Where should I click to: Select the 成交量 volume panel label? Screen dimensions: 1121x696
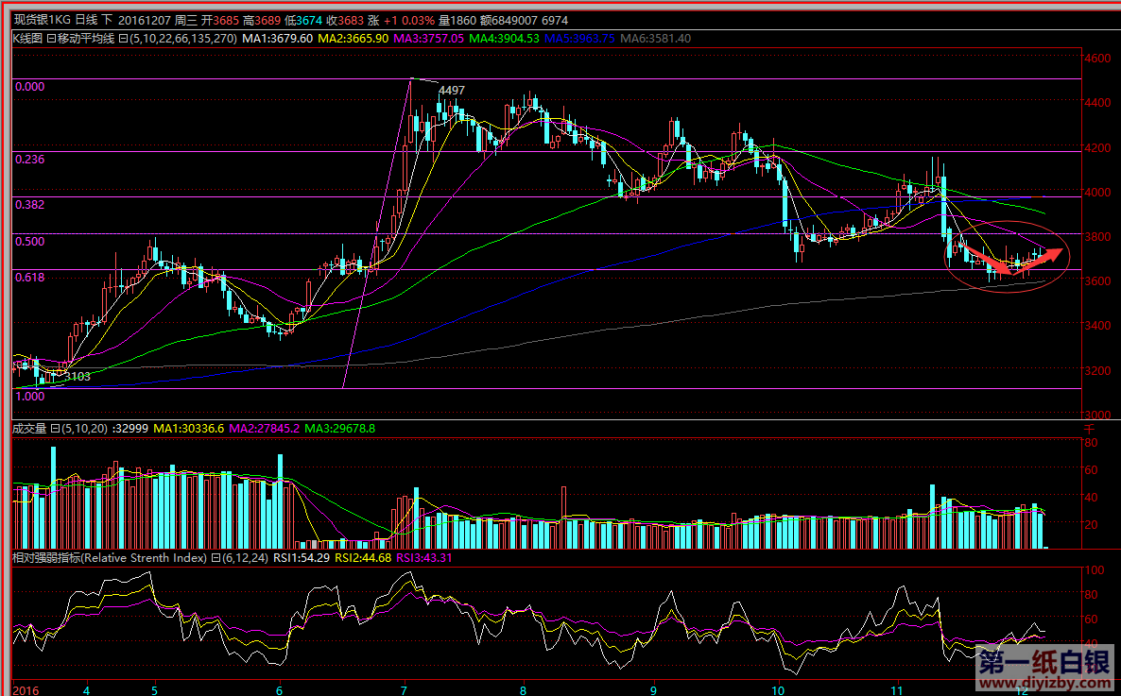(x=28, y=429)
